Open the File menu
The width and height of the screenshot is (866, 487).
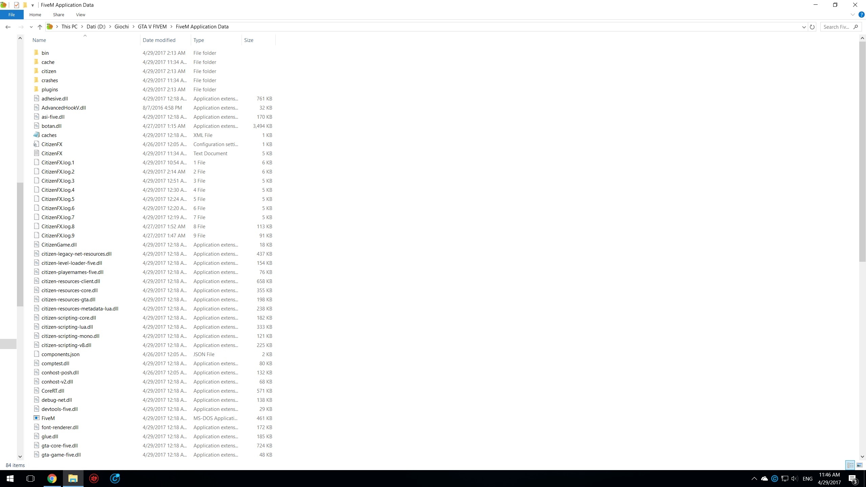12,15
